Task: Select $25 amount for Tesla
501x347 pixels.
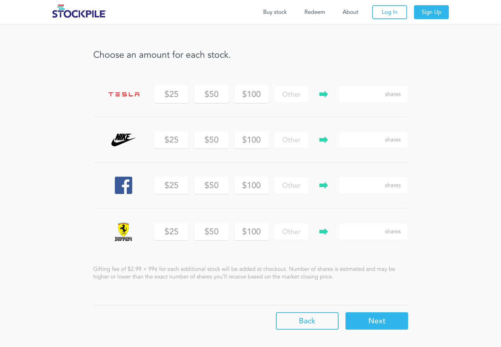Action: (x=172, y=94)
